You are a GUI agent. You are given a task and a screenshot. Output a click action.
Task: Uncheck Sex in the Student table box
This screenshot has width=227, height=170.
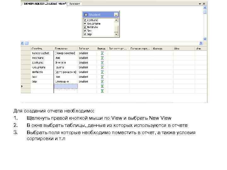pos(85,31)
